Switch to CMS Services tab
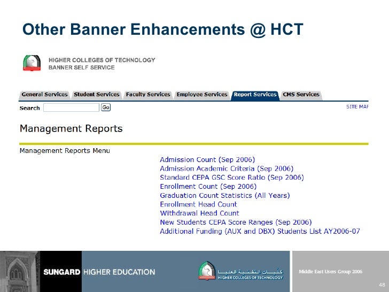 301,95
